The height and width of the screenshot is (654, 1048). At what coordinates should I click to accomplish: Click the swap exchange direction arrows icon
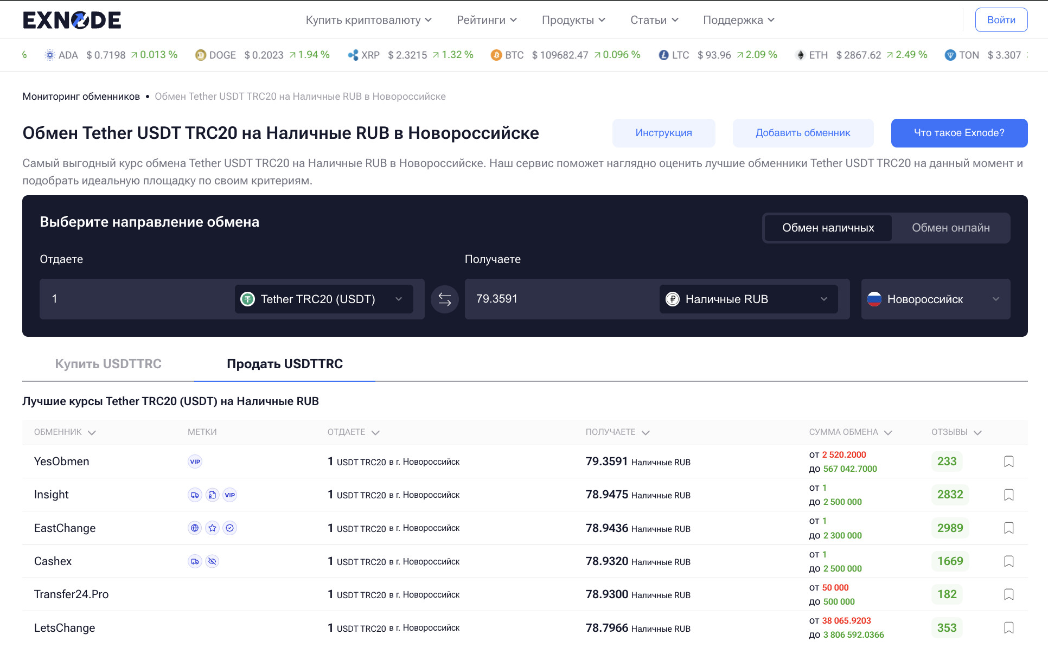tap(444, 299)
